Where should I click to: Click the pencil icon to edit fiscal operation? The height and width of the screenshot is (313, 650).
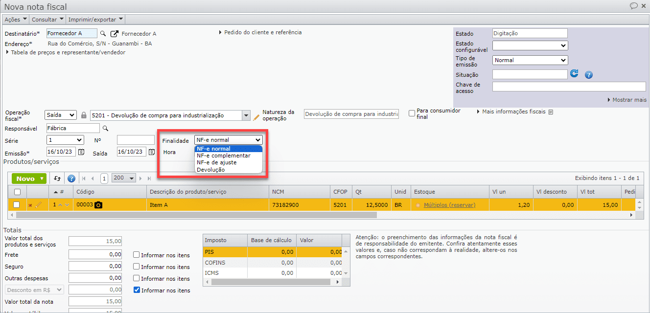[256, 117]
